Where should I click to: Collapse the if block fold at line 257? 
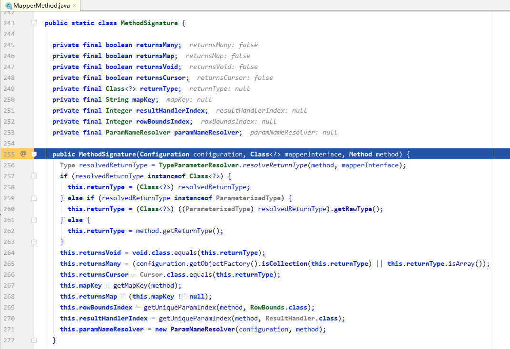pos(34,176)
